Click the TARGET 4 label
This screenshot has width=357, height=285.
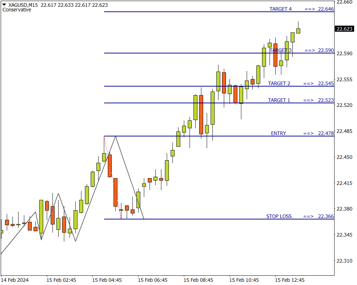pos(280,9)
